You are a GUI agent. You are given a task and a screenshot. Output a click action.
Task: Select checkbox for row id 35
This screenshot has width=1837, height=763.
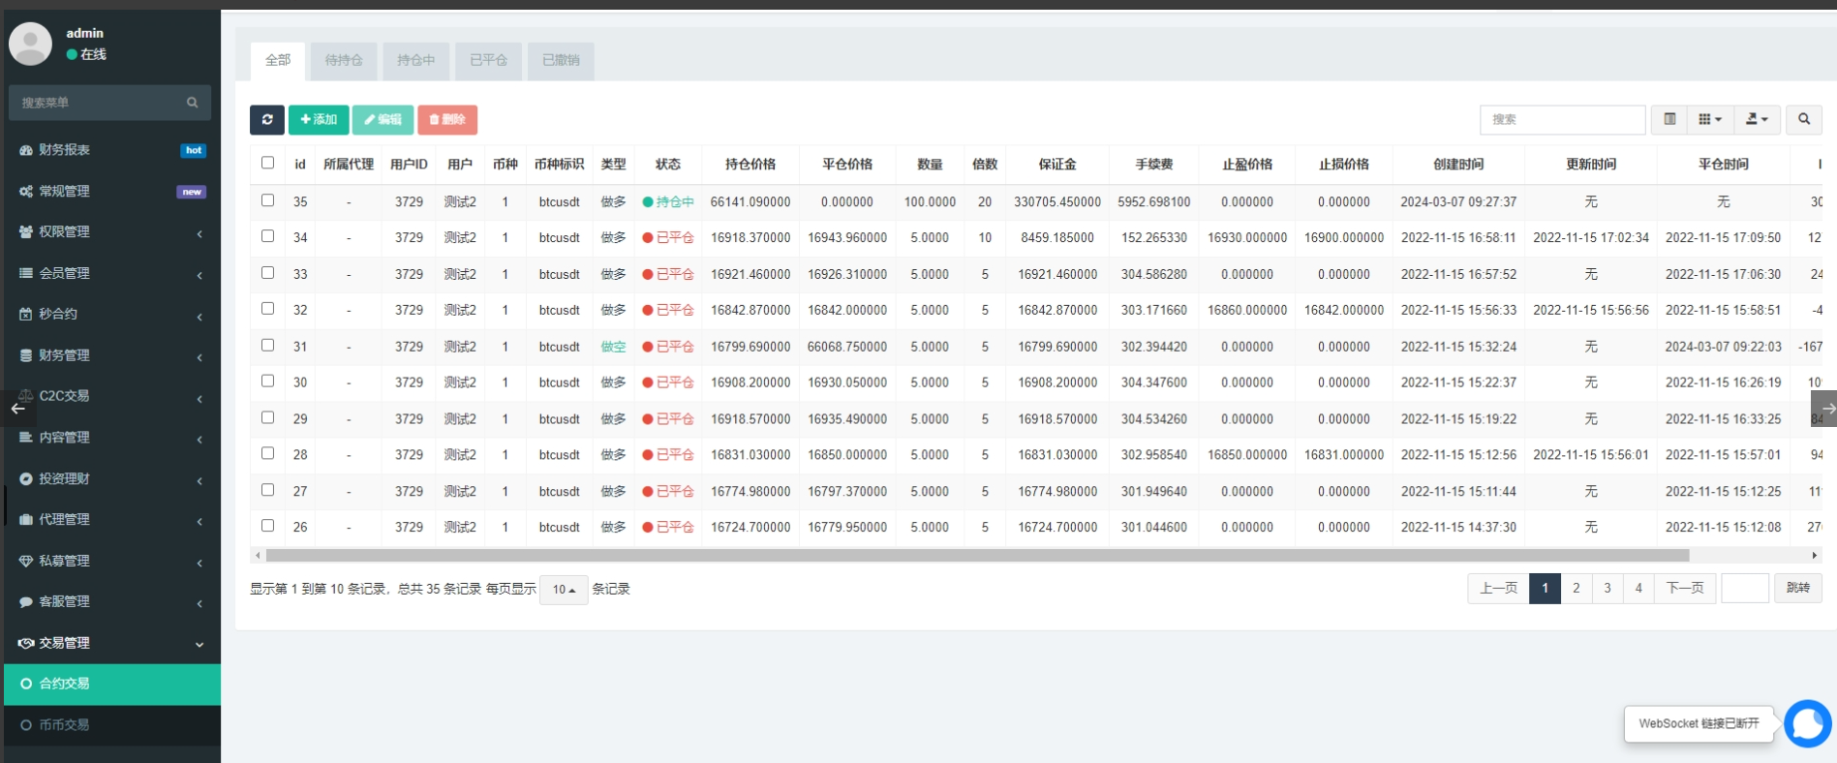coord(268,200)
